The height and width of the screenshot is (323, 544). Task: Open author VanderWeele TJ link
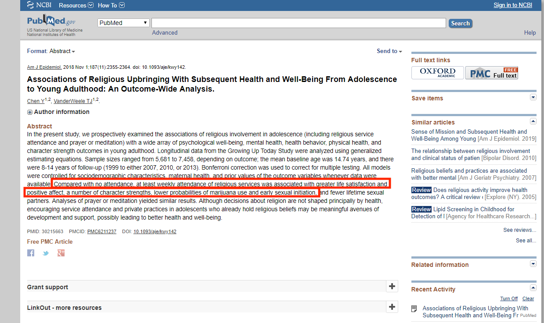pos(73,101)
